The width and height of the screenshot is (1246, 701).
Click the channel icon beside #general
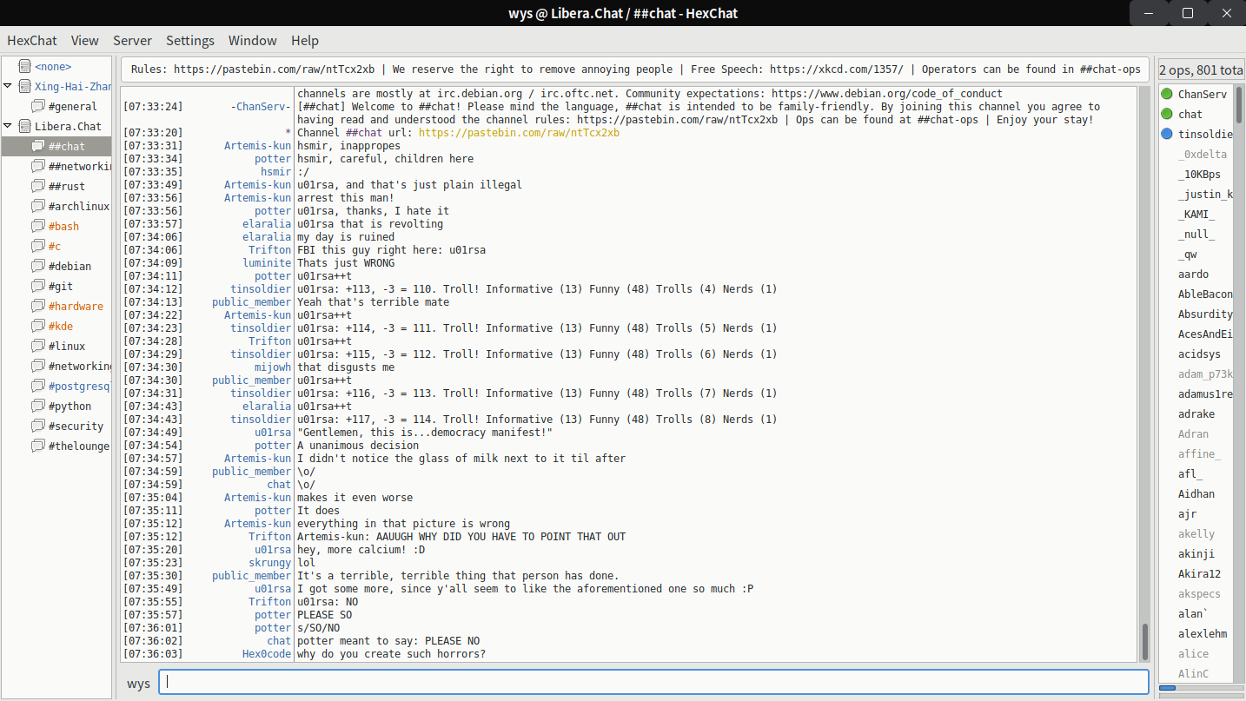click(x=37, y=107)
